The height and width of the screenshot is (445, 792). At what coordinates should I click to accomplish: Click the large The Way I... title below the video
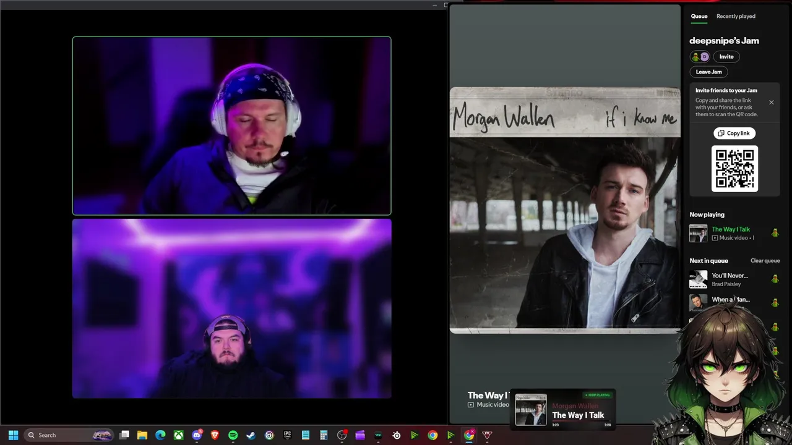[488, 395]
